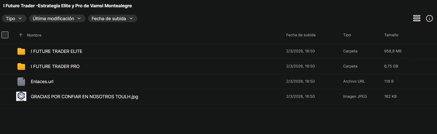Switch to list view layout icon

click(417, 18)
